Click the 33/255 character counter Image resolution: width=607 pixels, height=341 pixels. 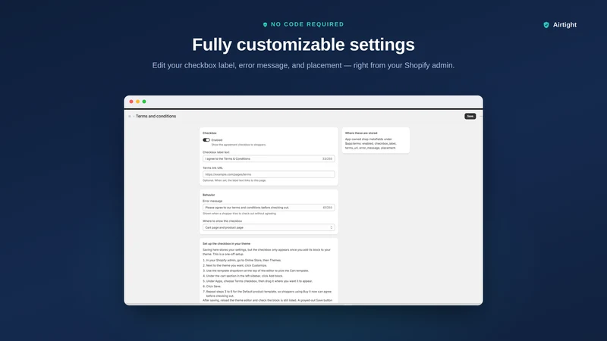tap(327, 159)
